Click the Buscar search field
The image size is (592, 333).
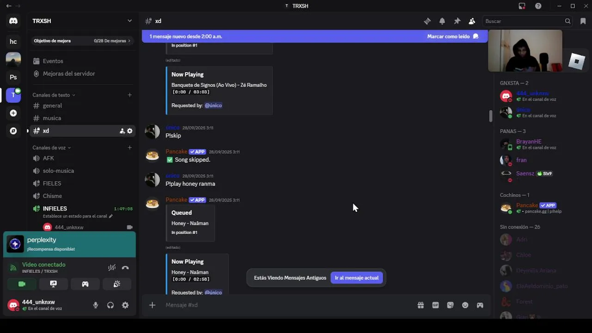click(x=528, y=21)
